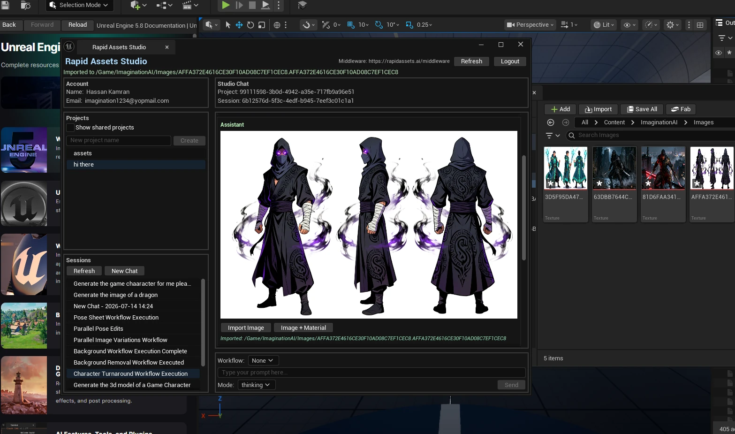This screenshot has height=434, width=735.
Task: Open viewport gear settings menu
Action: (673, 25)
